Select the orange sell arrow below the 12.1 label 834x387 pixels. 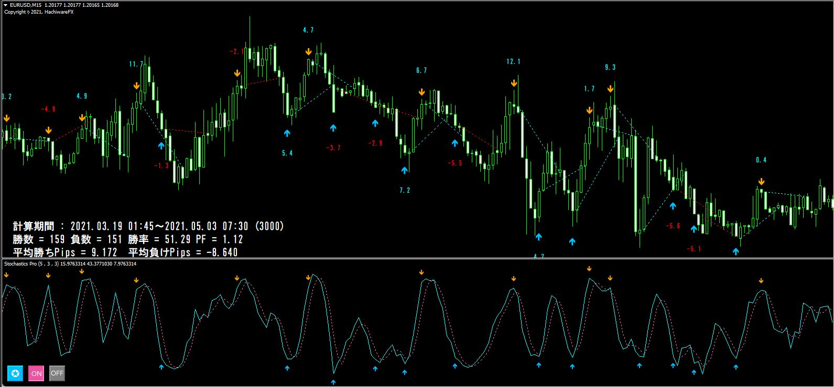pyautogui.click(x=514, y=83)
